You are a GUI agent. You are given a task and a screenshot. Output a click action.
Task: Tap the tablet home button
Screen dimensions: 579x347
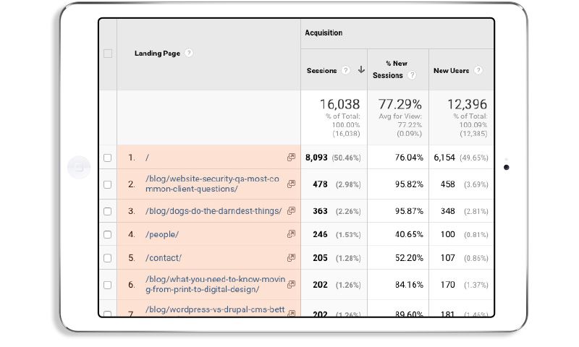[79, 168]
